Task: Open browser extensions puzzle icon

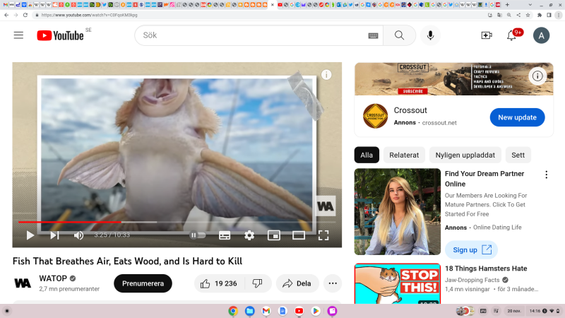Action: coord(540,15)
